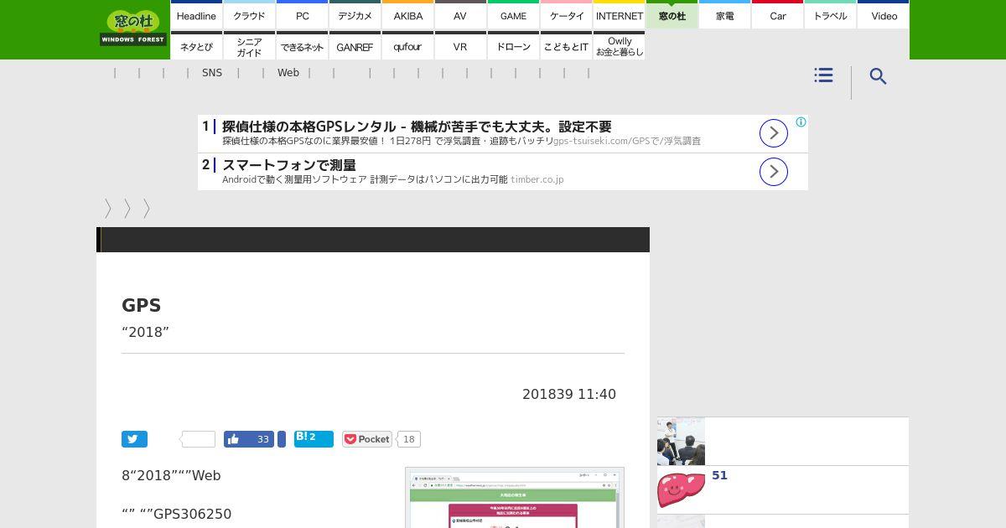Open the Owlly お金と暮らし tab
Screen dimensions: 1006x528
[619, 46]
